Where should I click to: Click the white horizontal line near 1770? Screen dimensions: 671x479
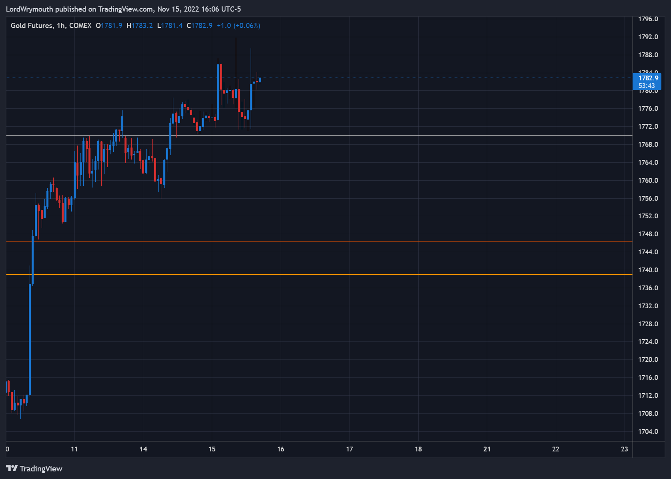(319, 135)
